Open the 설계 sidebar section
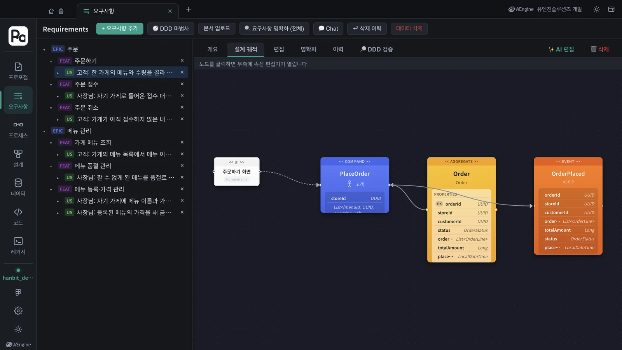This screenshot has height=350, width=622. (x=18, y=159)
